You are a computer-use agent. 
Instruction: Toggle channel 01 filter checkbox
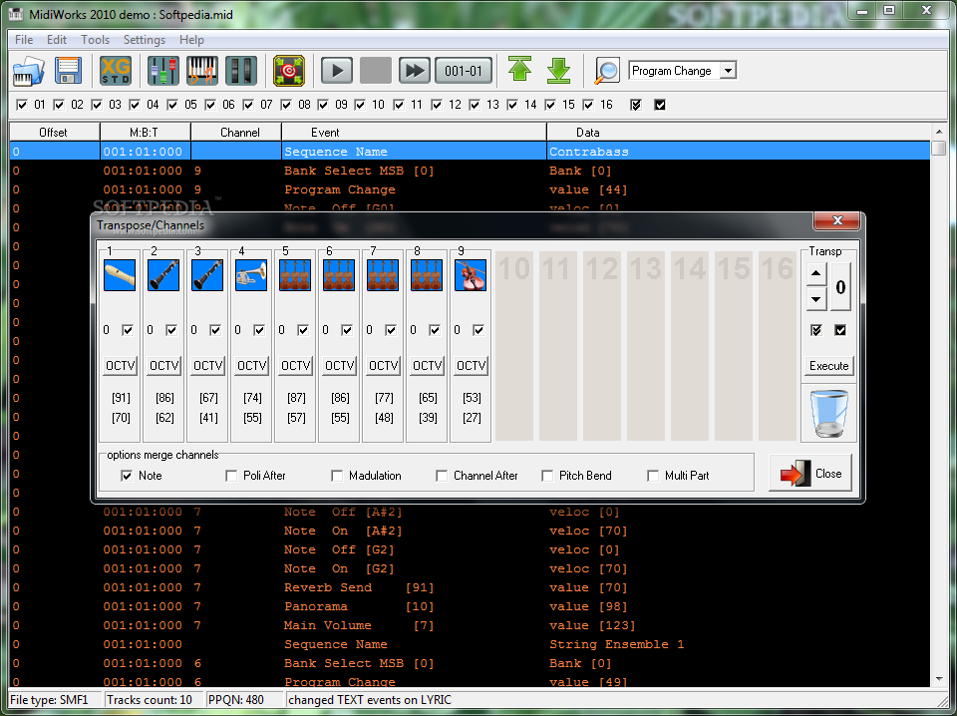point(22,105)
